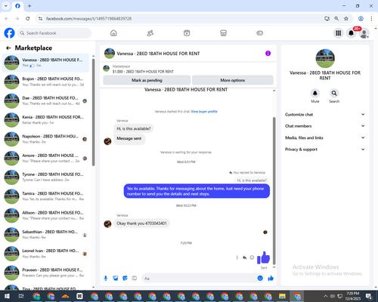The height and width of the screenshot is (302, 378).
Task: Choose a GIF icon in composer
Action: click(135, 278)
